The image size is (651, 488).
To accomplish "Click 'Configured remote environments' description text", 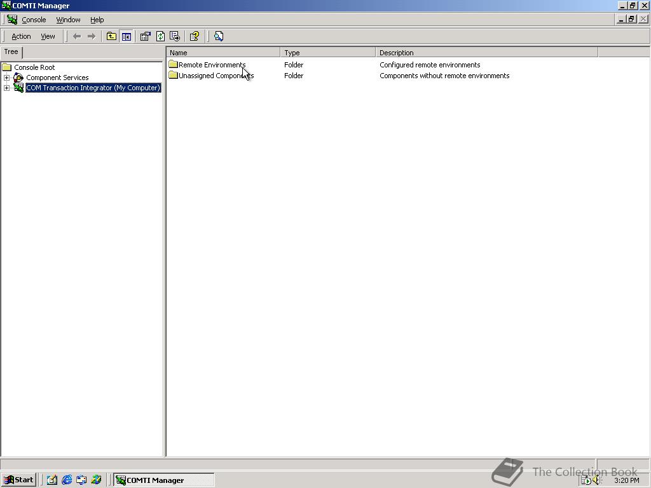I will pos(430,65).
